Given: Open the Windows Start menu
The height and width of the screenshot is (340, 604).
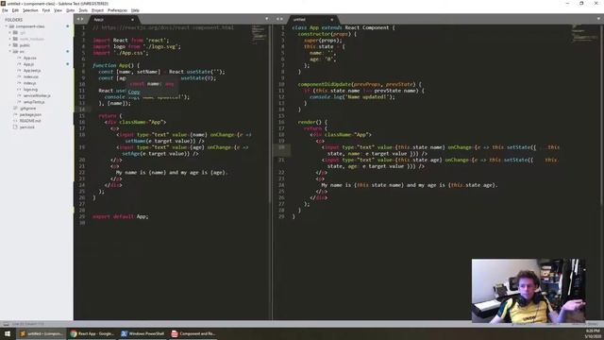Looking at the screenshot, I should coord(8,333).
